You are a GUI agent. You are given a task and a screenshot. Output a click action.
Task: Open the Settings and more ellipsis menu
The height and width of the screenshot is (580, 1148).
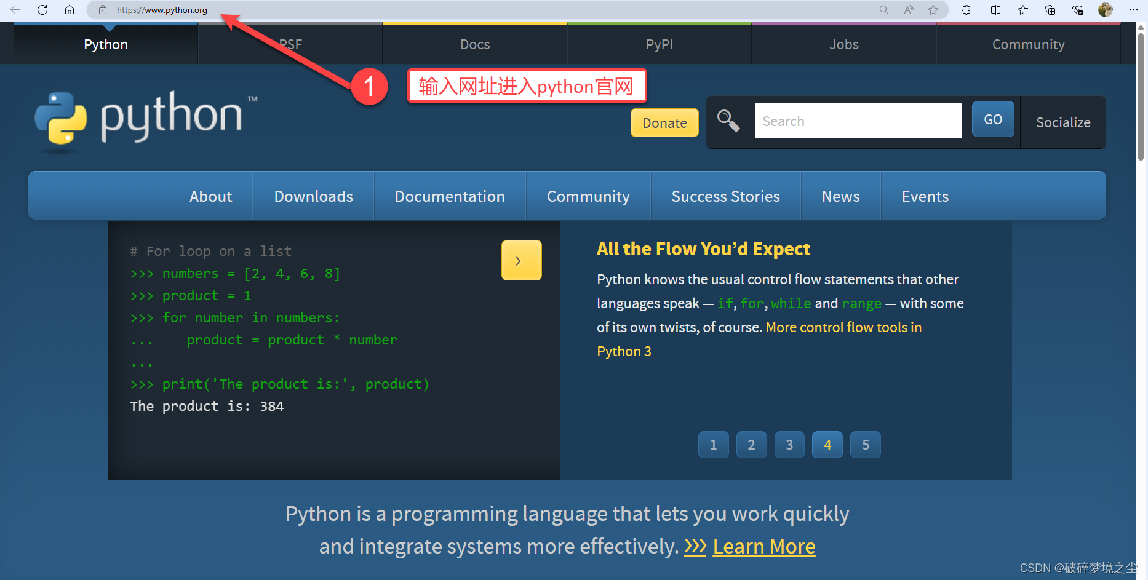point(1134,10)
